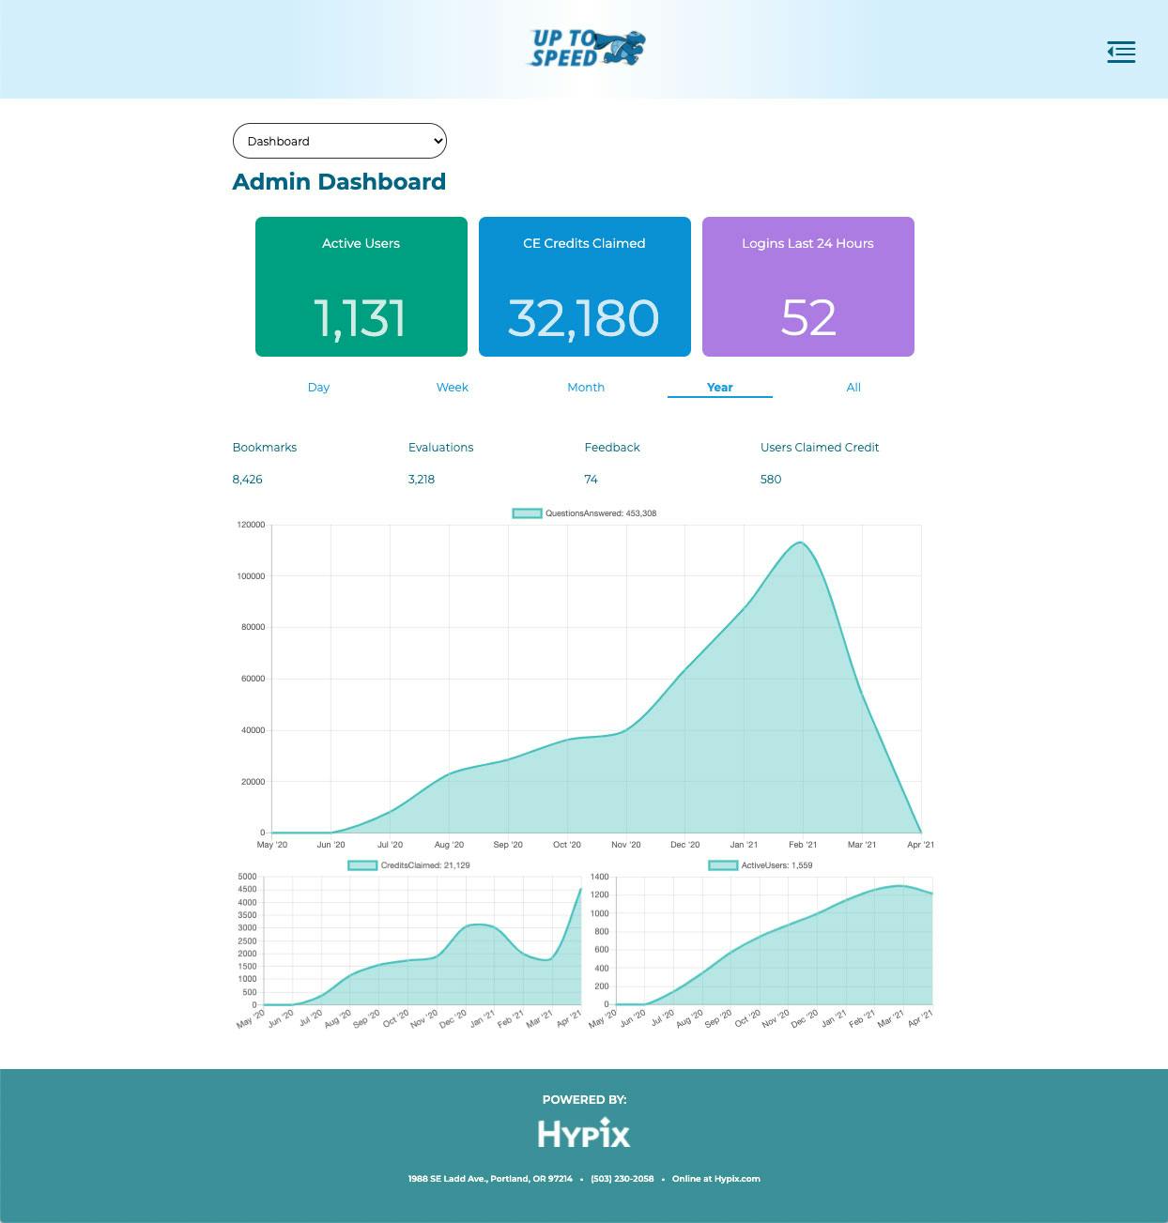
Task: Switch back to the Year tab
Action: 719,387
